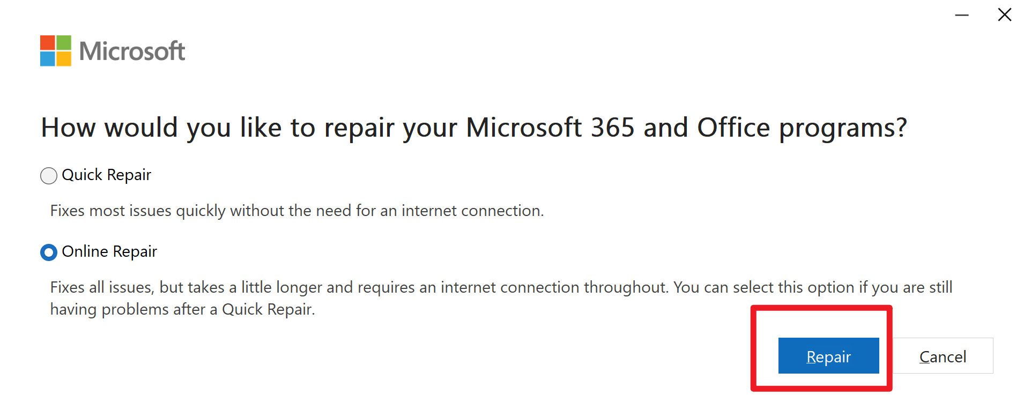Click the green square of Microsoft logo
The width and height of the screenshot is (1031, 402).
(64, 43)
